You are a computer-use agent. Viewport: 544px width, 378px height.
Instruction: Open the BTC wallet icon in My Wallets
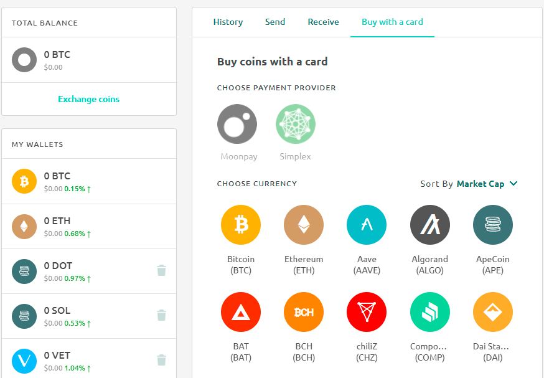click(x=24, y=181)
